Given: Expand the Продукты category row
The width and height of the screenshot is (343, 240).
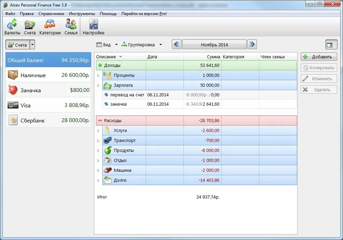Looking at the screenshot, I should pyautogui.click(x=98, y=150).
